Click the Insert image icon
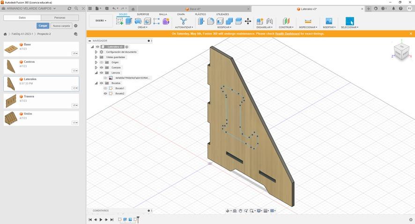 (329, 21)
